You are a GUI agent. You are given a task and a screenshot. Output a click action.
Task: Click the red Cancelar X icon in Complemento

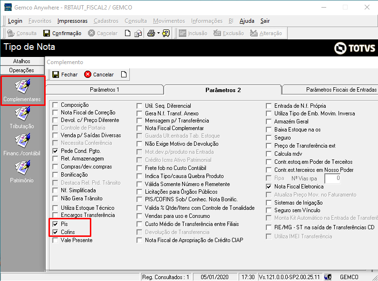coord(87,75)
